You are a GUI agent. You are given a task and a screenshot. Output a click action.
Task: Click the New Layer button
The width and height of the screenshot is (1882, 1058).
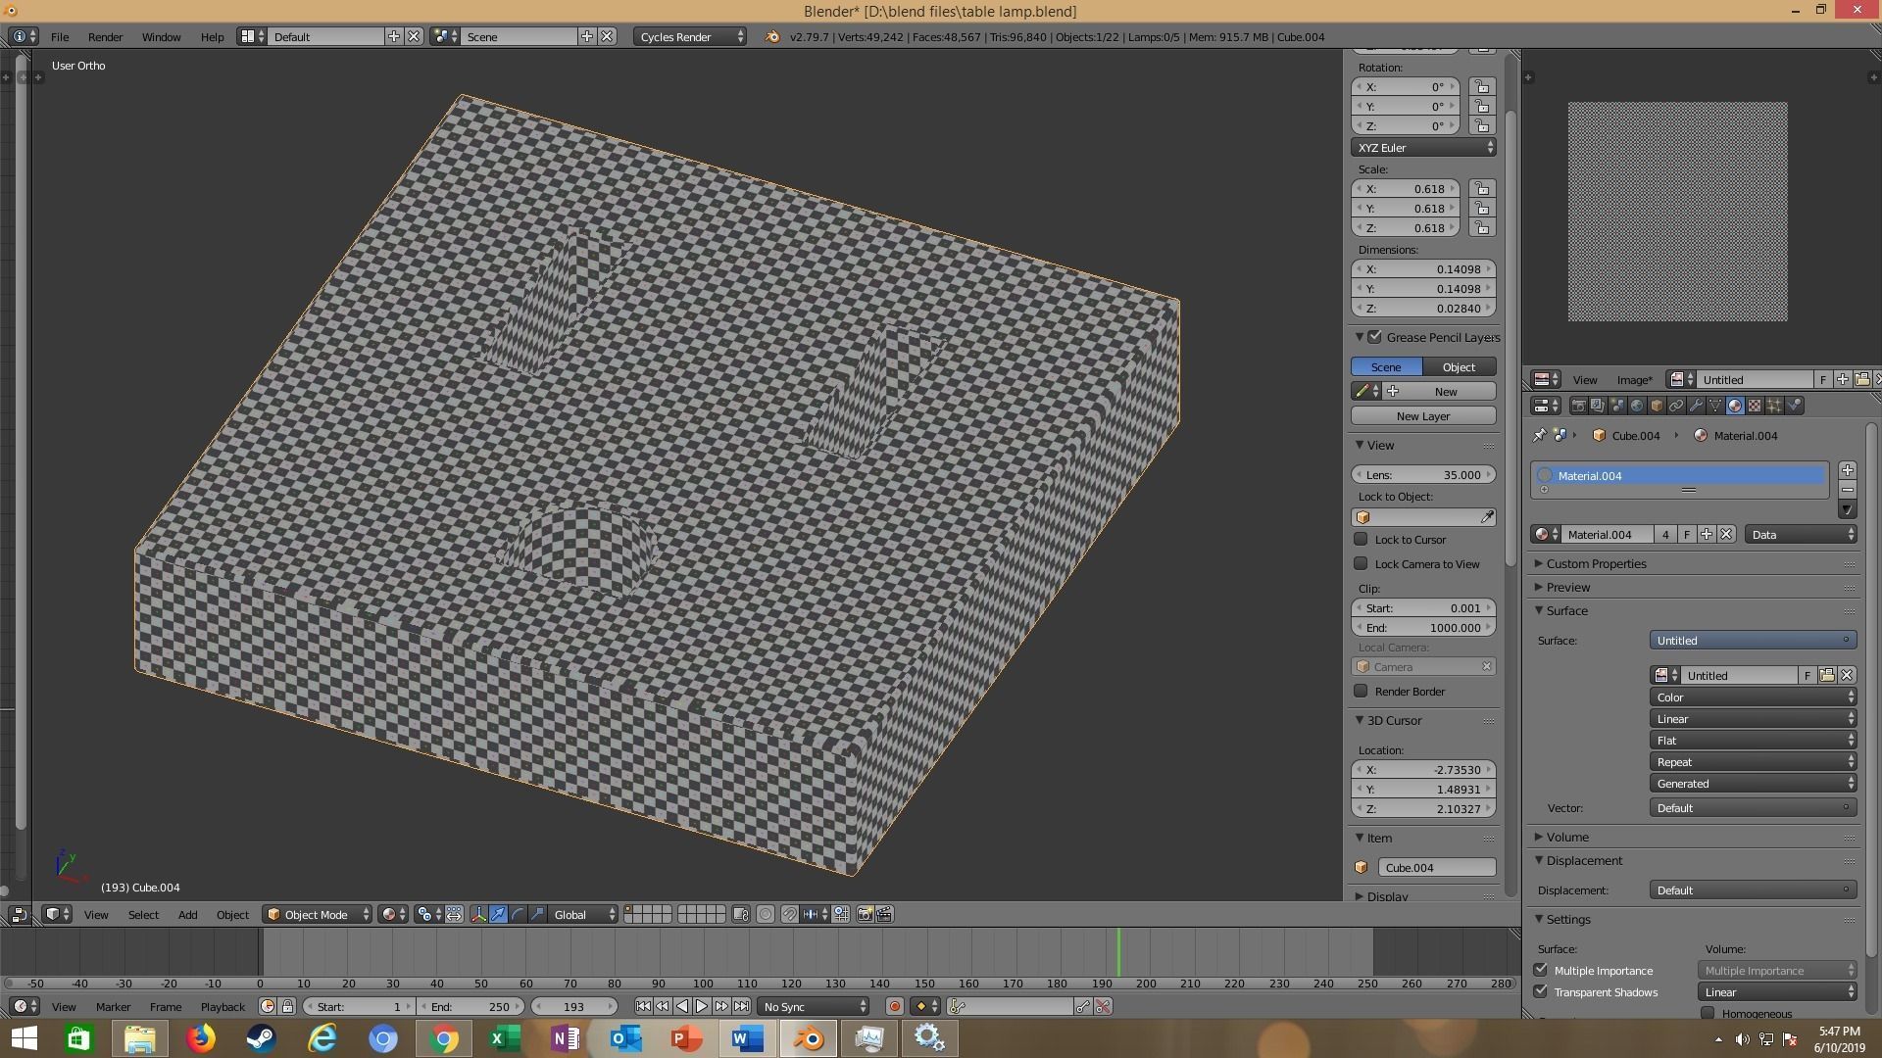(x=1422, y=416)
